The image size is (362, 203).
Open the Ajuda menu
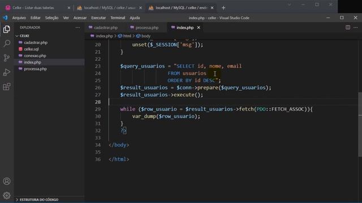click(x=135, y=17)
